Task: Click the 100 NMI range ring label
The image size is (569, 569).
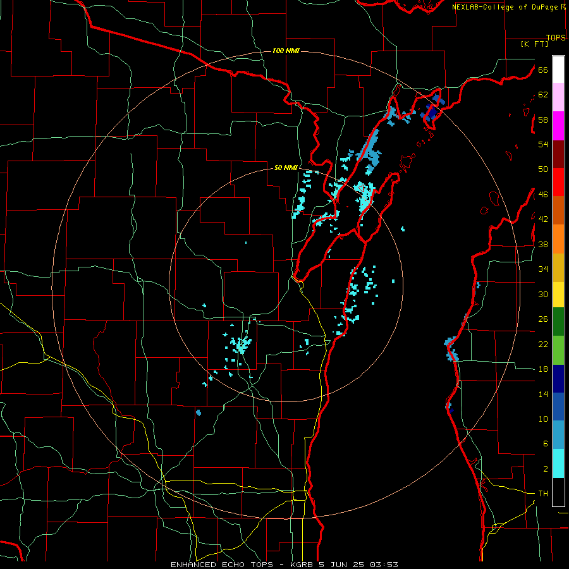Action: point(286,51)
